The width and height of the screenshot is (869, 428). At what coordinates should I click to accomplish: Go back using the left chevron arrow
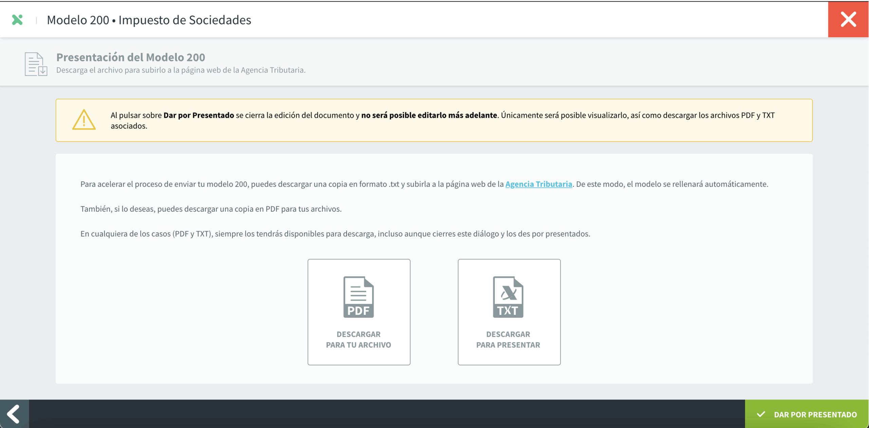14,414
